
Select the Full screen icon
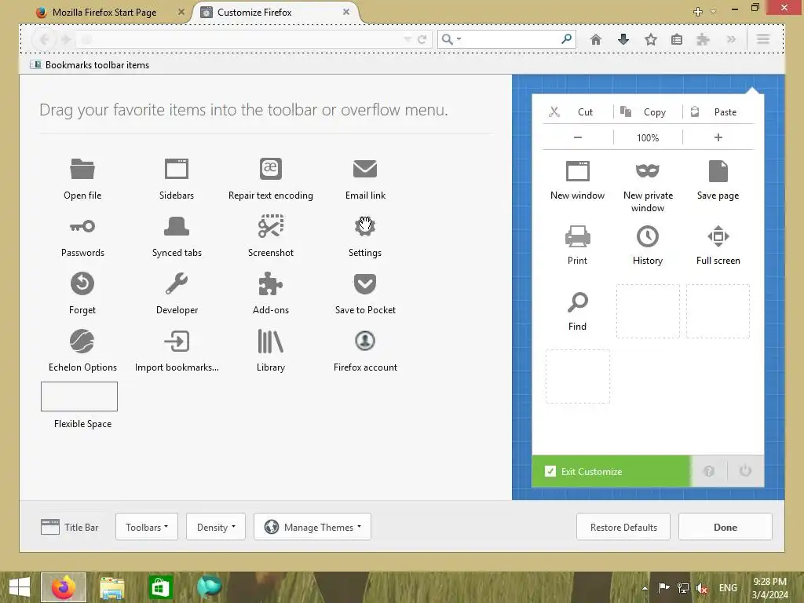pyautogui.click(x=718, y=236)
